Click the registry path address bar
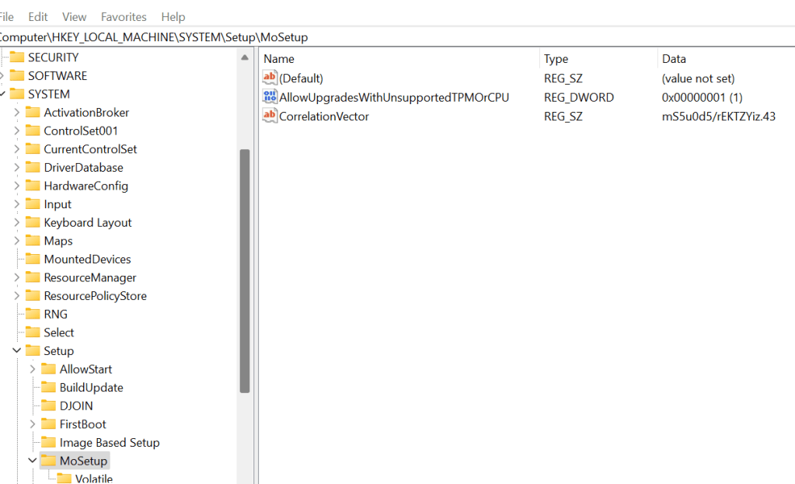795x484 pixels. pyautogui.click(x=389, y=37)
